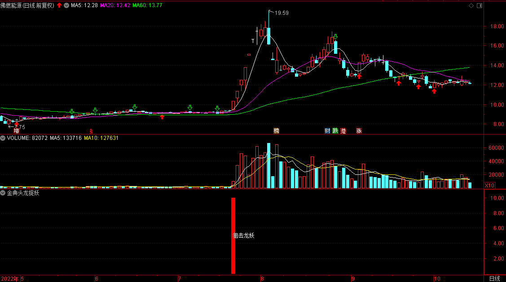The image size is (506, 282).
Task: Select the MA20: 12.42 label
Action: [115, 5]
